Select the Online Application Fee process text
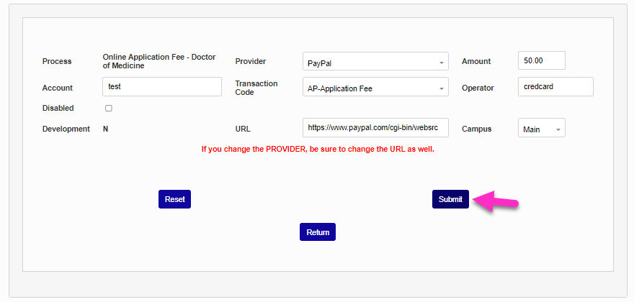The image size is (634, 302). [159, 61]
